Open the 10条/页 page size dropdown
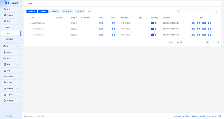224x119 pixels. click(183, 42)
